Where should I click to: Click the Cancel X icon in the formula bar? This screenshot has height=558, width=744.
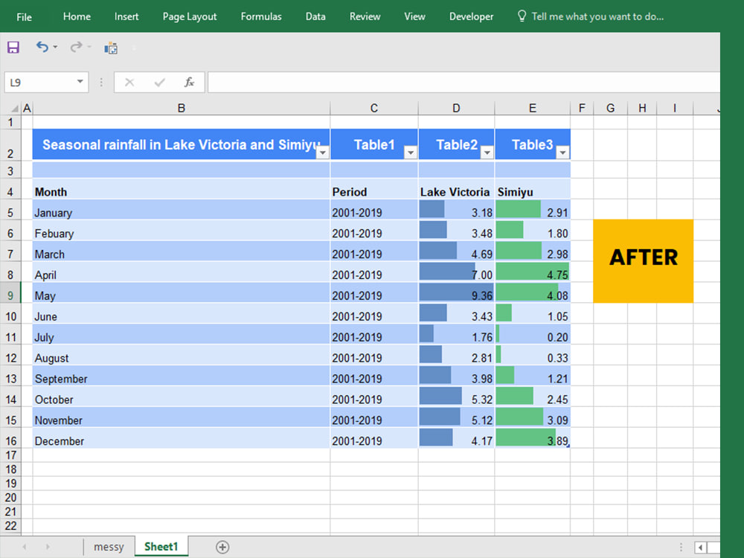129,83
